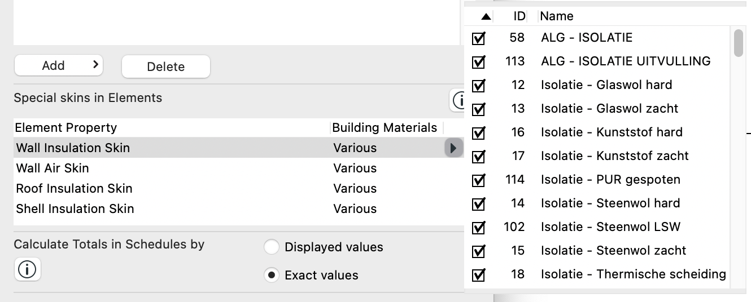Toggle Isolatie - PUR gespoten checkbox

(x=479, y=180)
